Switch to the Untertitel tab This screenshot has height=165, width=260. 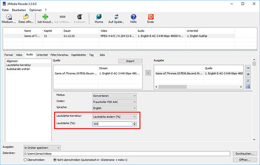(x=42, y=55)
